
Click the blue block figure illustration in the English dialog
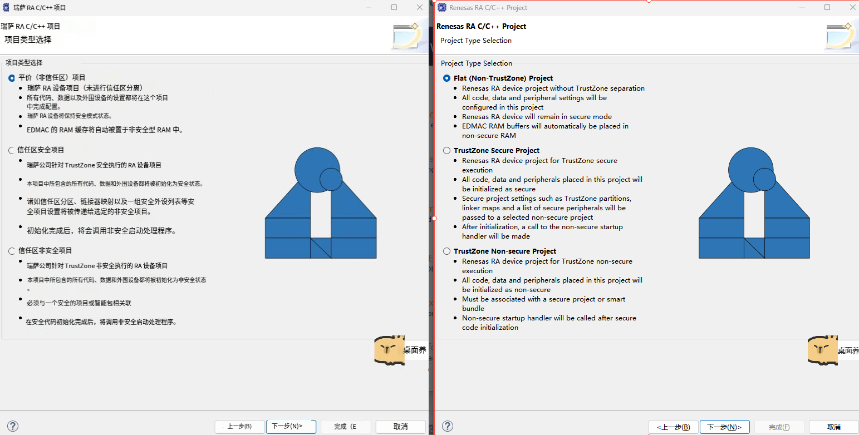754,204
